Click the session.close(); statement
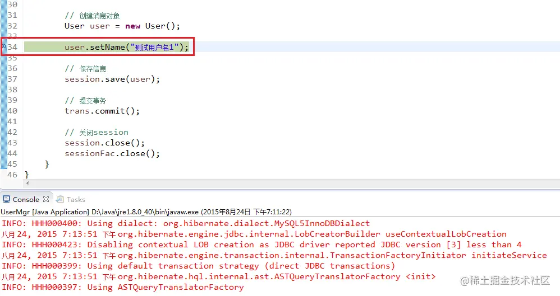Screen dimensions: 560x296 coord(104,143)
